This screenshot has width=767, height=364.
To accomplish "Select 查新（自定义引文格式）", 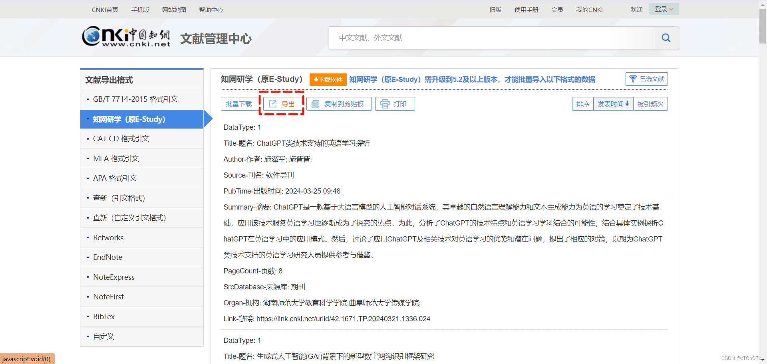I will [x=142, y=218].
